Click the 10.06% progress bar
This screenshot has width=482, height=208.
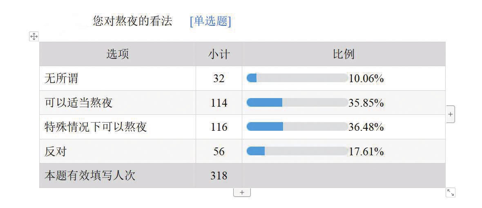tap(297, 78)
